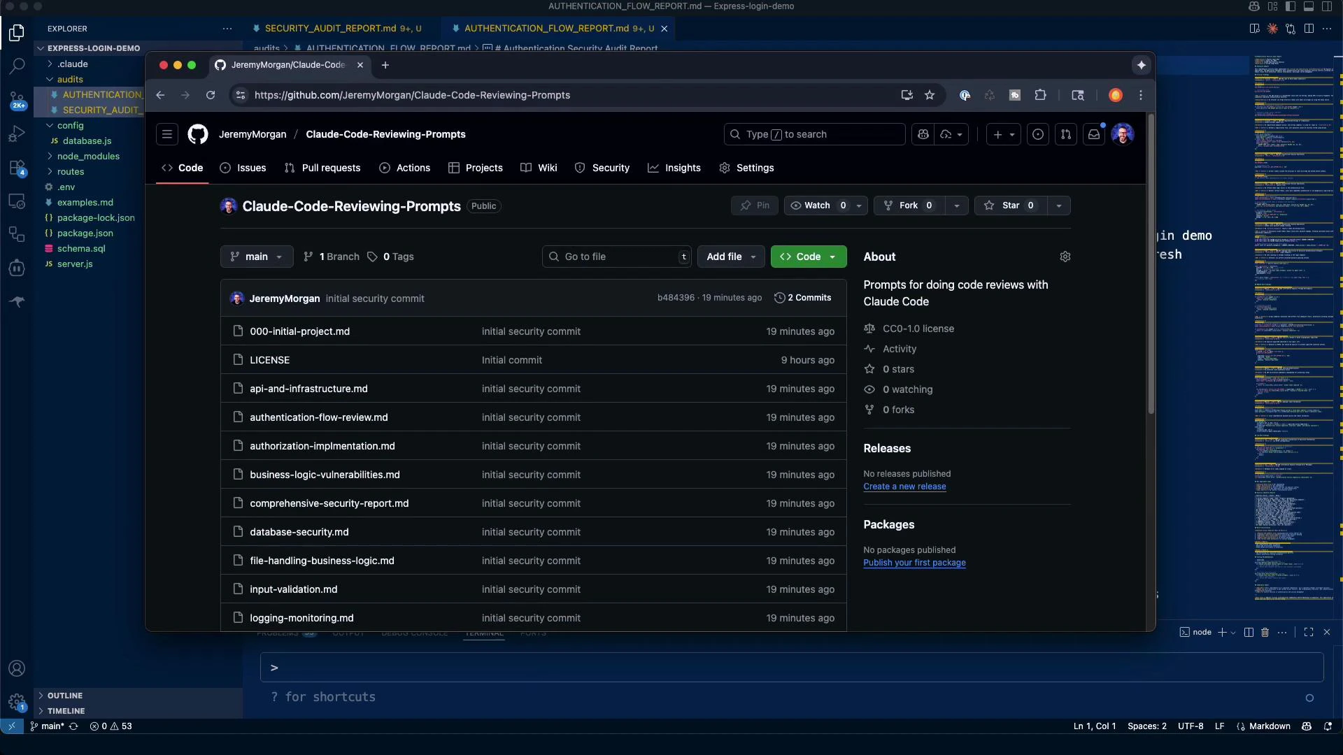The height and width of the screenshot is (755, 1343).
Task: Click the Markdown language mode status item
Action: pyautogui.click(x=1270, y=726)
